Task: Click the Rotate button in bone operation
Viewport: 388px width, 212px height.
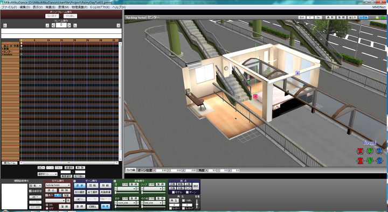Action: [x=92, y=185]
